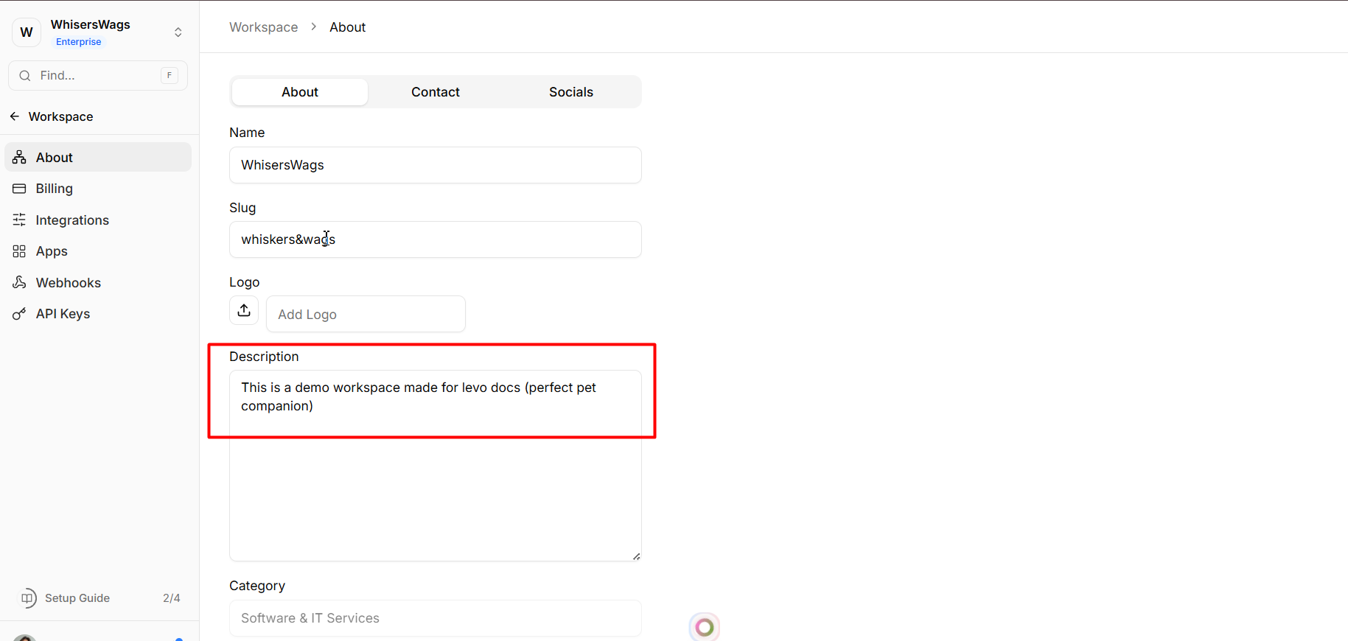This screenshot has width=1348, height=641.
Task: Click the Integrations sliders icon
Action: tap(20, 220)
